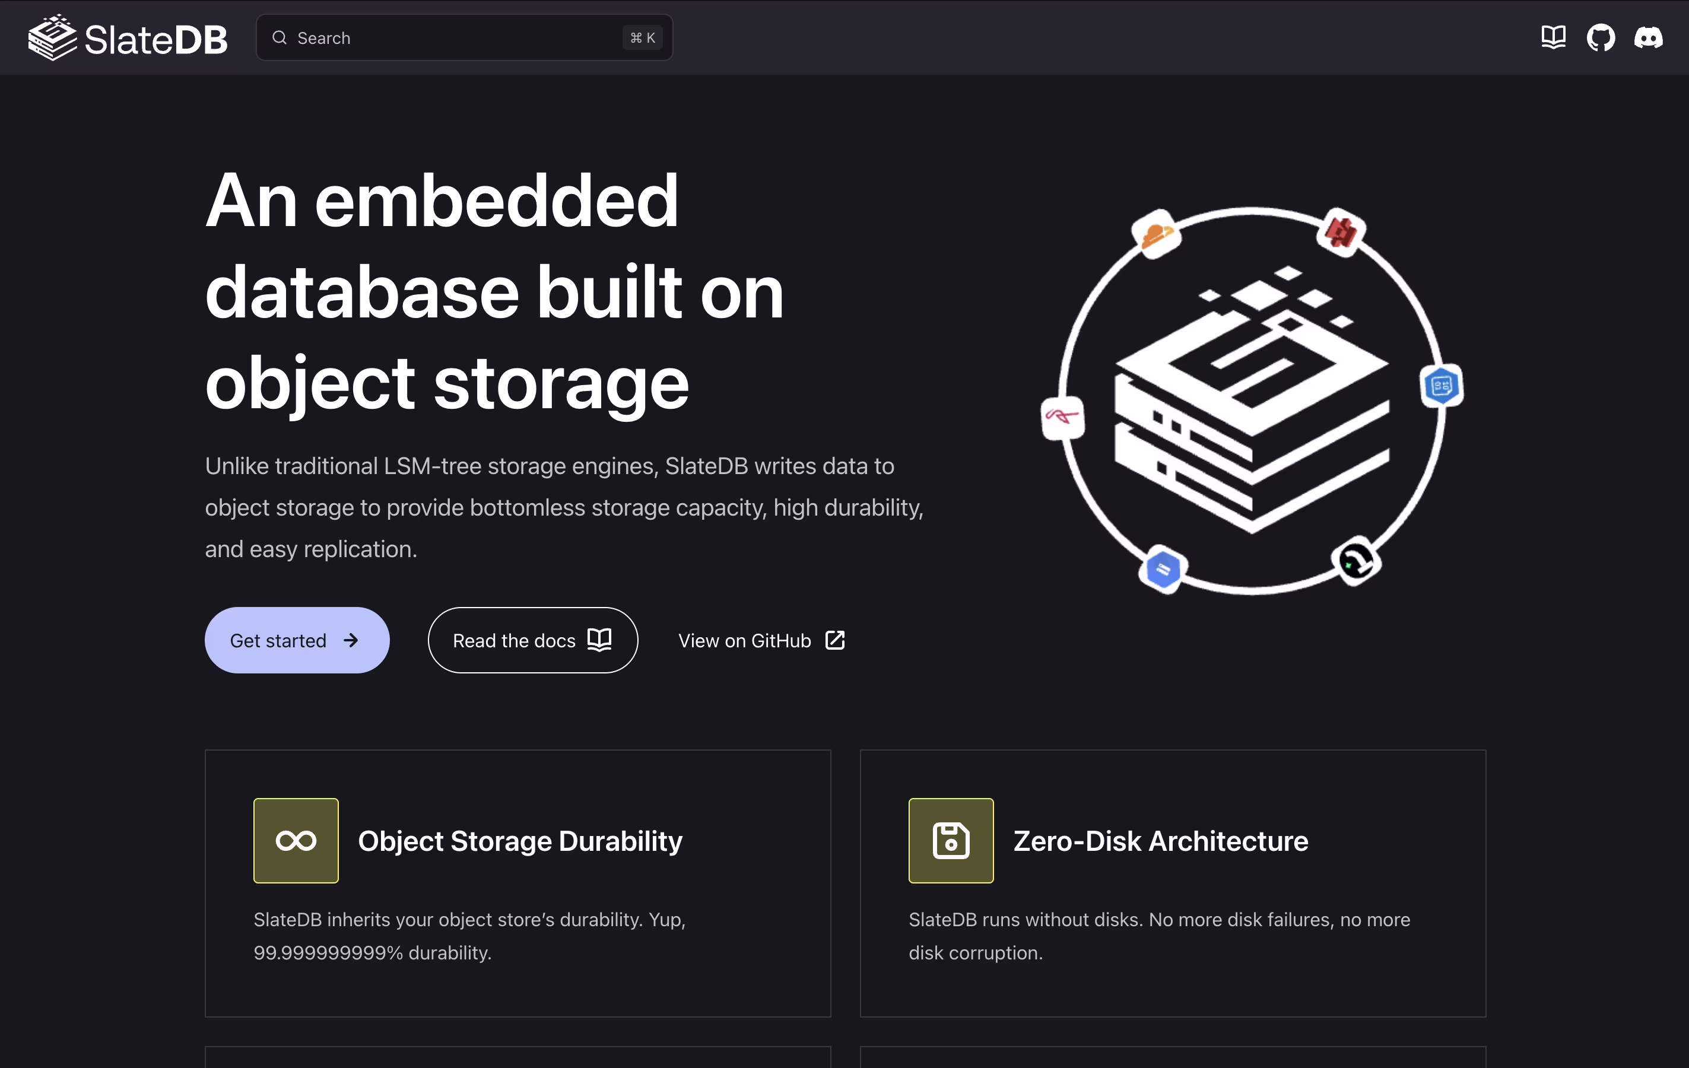
Task: Click the SlateDB logo in the header
Action: (128, 38)
